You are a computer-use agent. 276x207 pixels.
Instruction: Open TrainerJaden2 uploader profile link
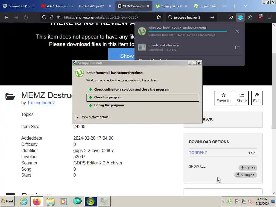(41, 103)
